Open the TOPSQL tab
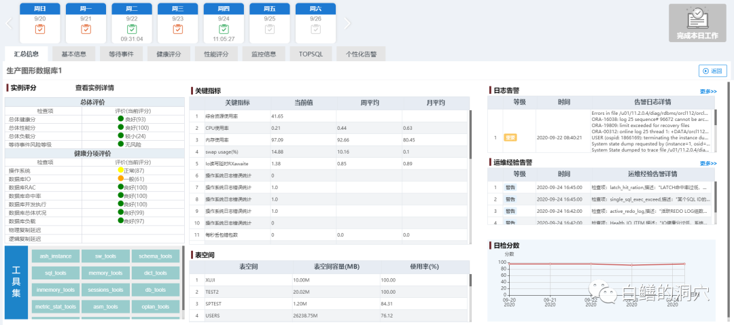 (x=312, y=54)
